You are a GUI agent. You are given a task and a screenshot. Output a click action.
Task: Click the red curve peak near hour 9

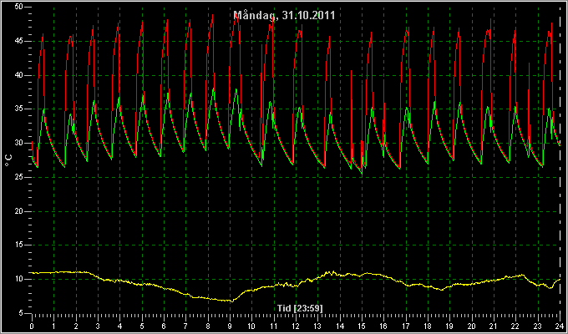tap(236, 16)
